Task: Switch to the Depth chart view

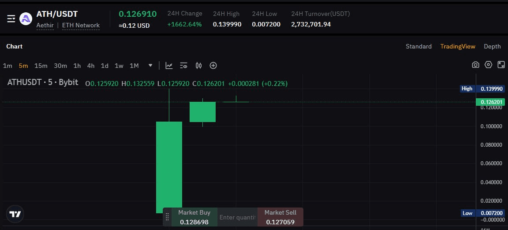Action: [492, 46]
